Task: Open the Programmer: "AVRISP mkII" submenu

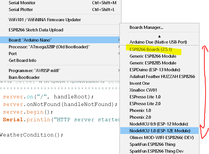Action: click(x=60, y=71)
